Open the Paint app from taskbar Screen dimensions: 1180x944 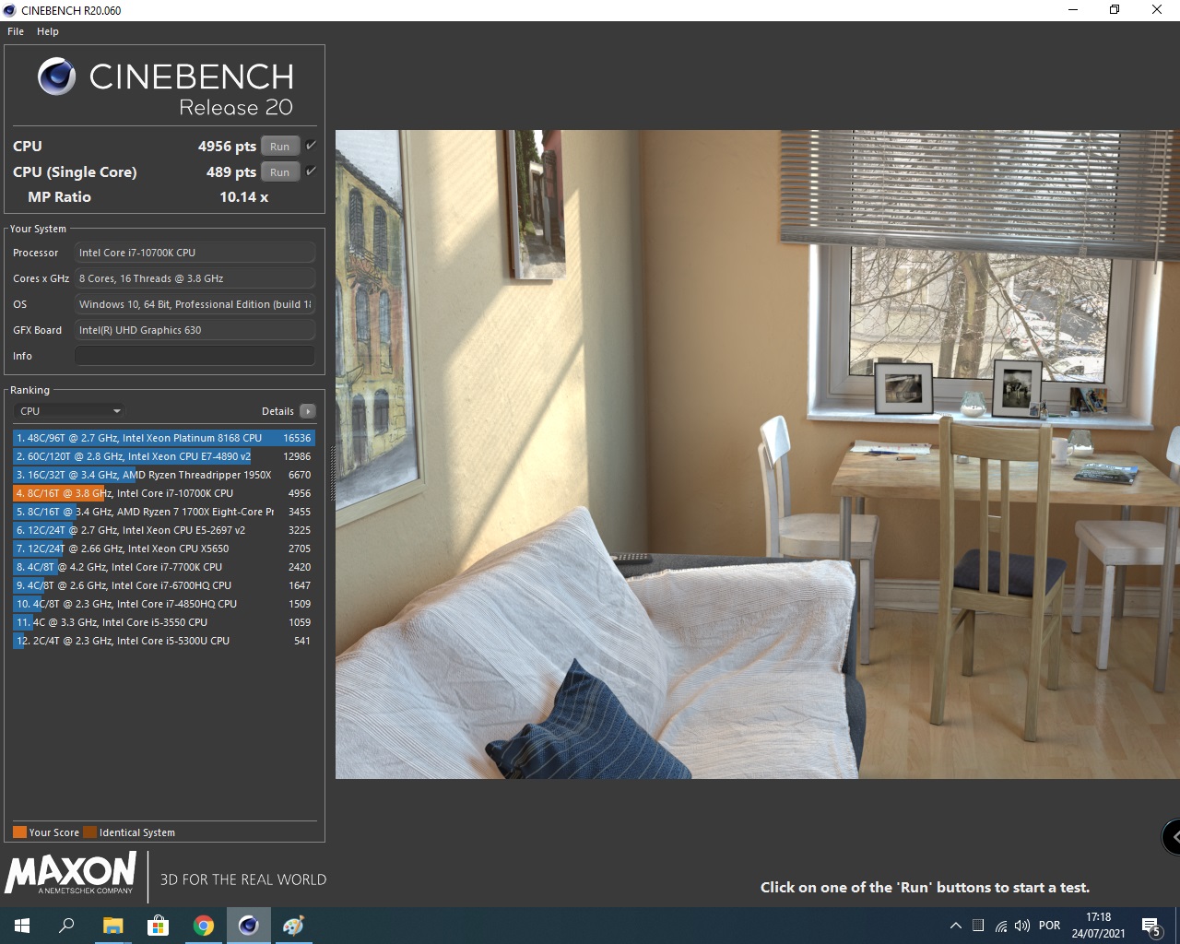[x=293, y=926]
